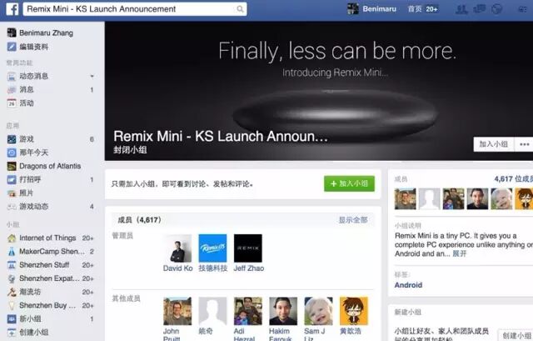Click the 创建小组 icon in sidebar

pyautogui.click(x=12, y=332)
